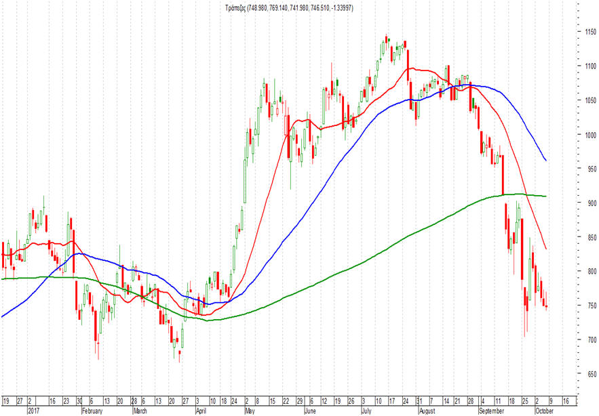Select the 750 price axis label
This screenshot has width=599, height=416.
point(592,306)
